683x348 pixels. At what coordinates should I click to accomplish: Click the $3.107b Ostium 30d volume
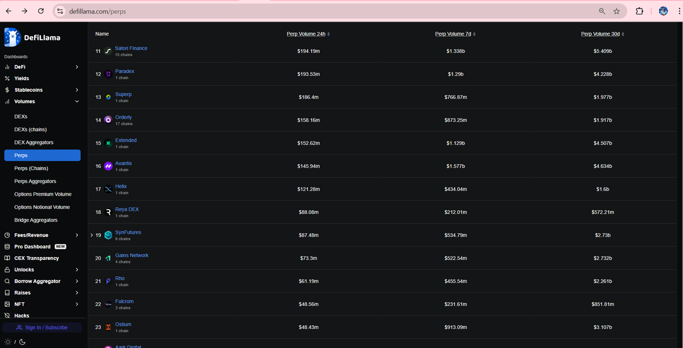point(602,328)
